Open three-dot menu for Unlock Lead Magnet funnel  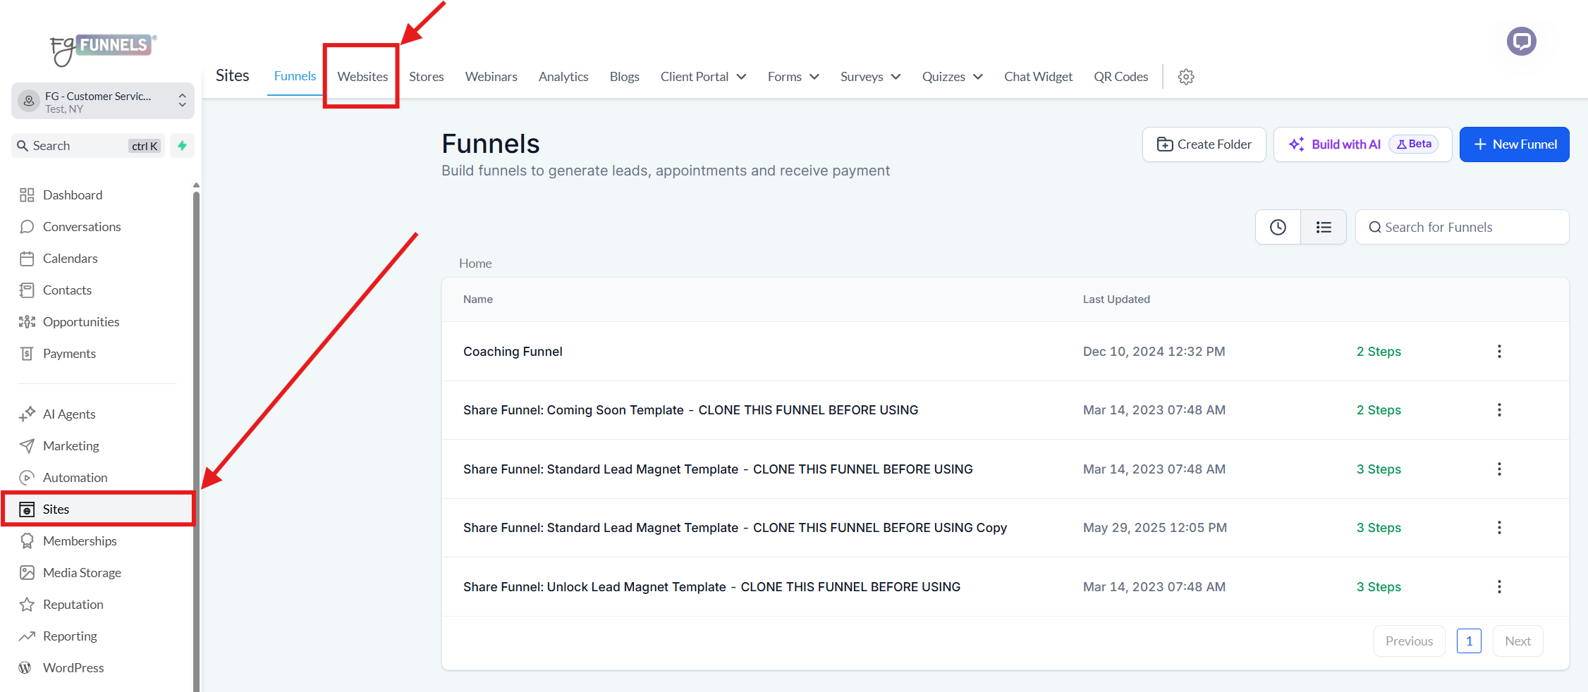point(1499,587)
